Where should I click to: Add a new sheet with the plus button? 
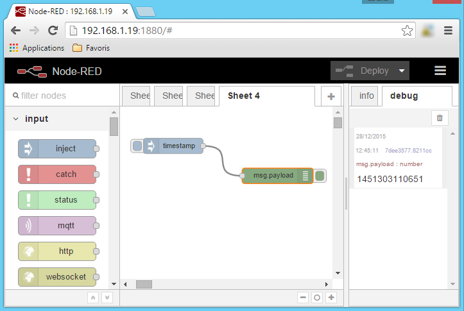click(x=331, y=96)
